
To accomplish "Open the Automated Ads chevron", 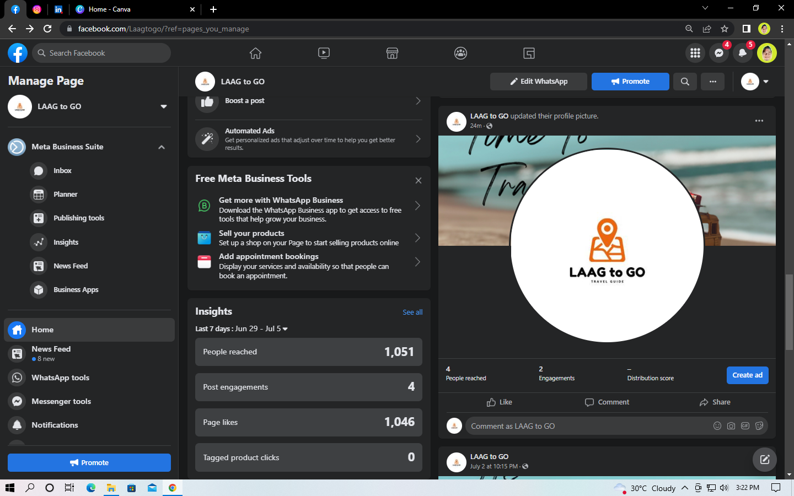I will [418, 139].
